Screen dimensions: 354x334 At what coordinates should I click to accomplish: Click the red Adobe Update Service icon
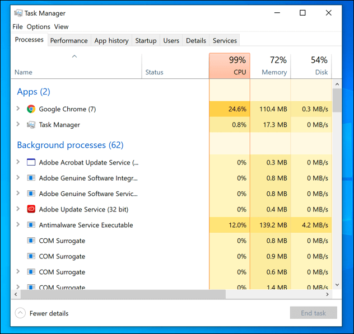(x=31, y=209)
